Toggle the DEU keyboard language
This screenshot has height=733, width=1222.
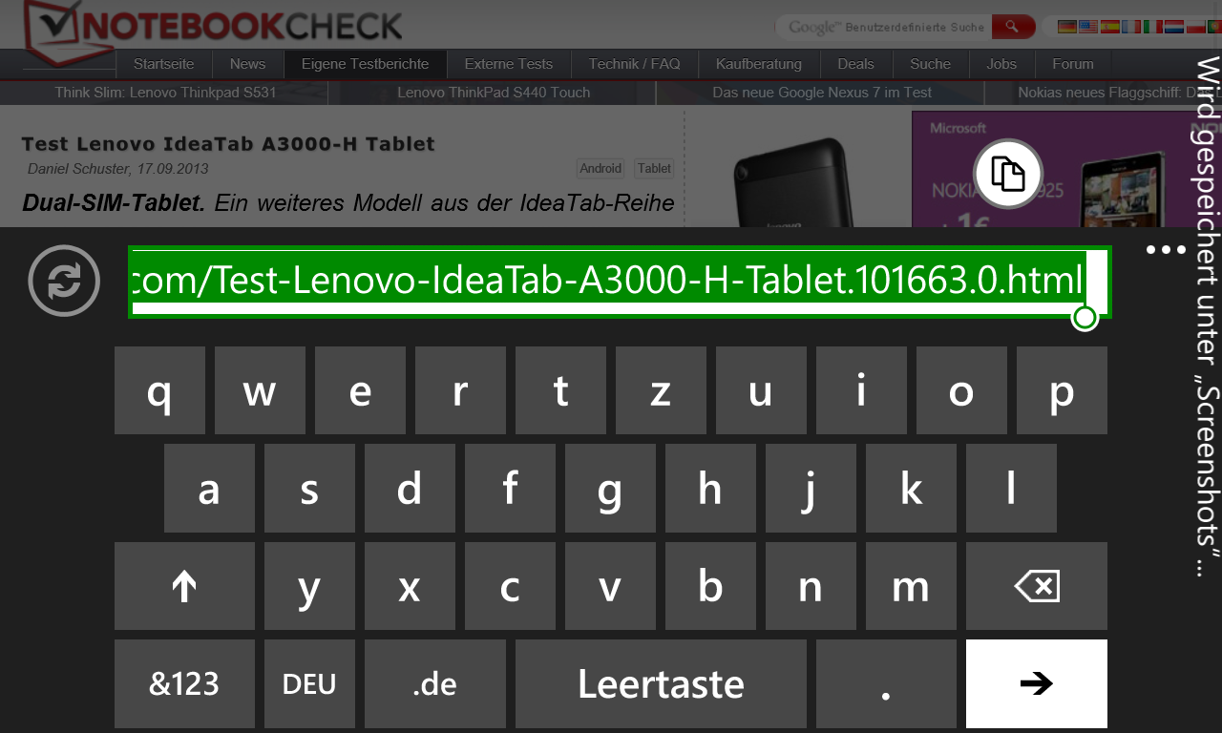[309, 683]
